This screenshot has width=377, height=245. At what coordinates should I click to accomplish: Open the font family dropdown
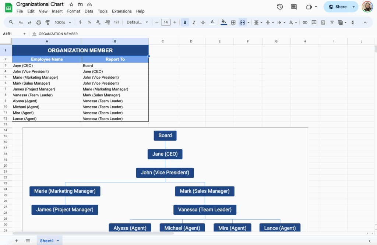(137, 22)
